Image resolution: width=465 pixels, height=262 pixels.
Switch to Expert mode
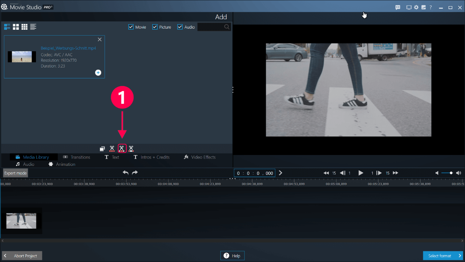pos(15,173)
